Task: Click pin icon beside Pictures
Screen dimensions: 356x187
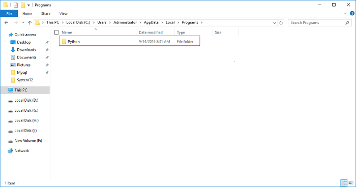Action: click(x=47, y=65)
